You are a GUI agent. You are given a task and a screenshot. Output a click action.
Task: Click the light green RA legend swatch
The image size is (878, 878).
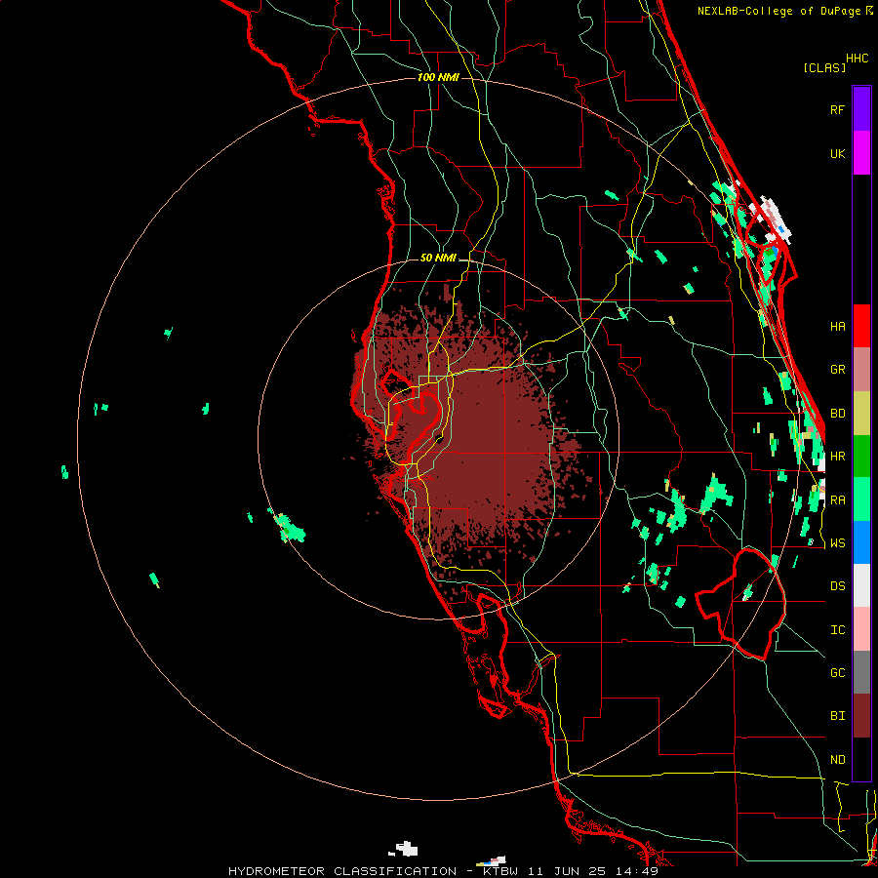(861, 499)
